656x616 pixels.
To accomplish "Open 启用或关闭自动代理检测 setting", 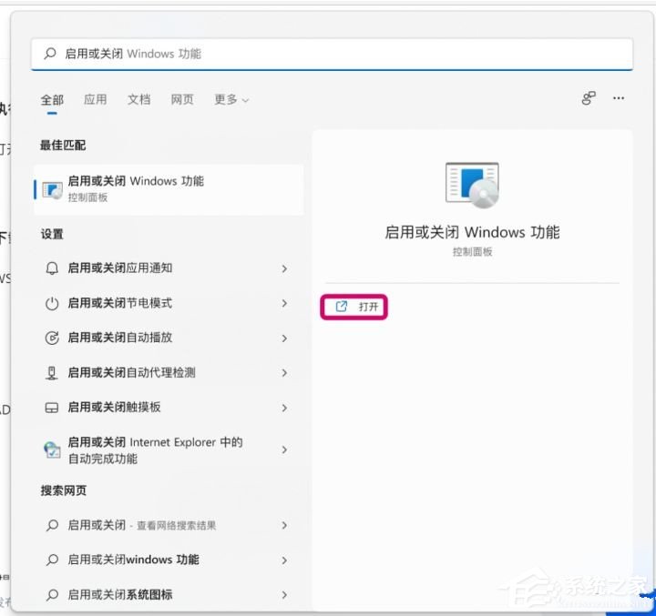I will click(x=167, y=372).
